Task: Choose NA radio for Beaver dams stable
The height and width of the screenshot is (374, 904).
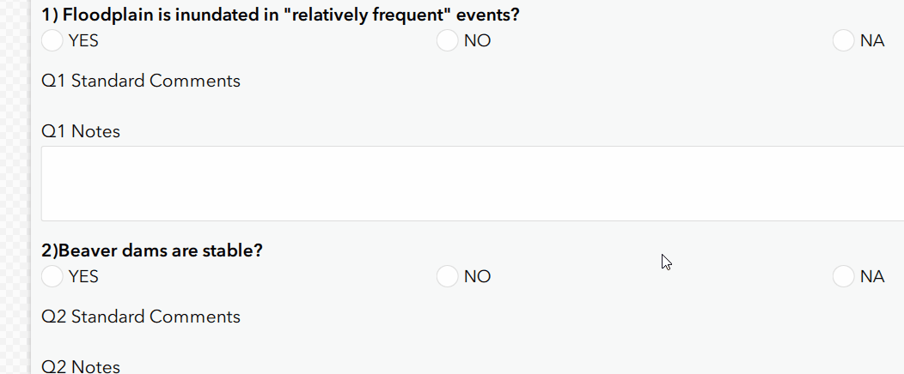Action: [843, 276]
